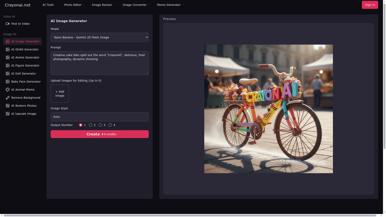Click the AI Image Generator sidebar icon
The height and width of the screenshot is (217, 386).
tap(8, 42)
